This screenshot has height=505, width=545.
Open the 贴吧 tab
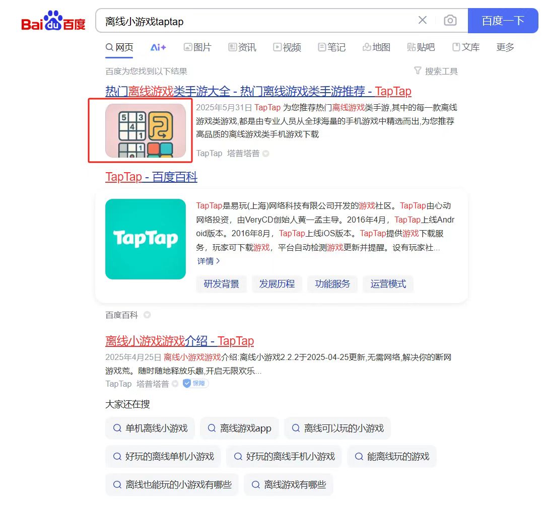[421, 47]
